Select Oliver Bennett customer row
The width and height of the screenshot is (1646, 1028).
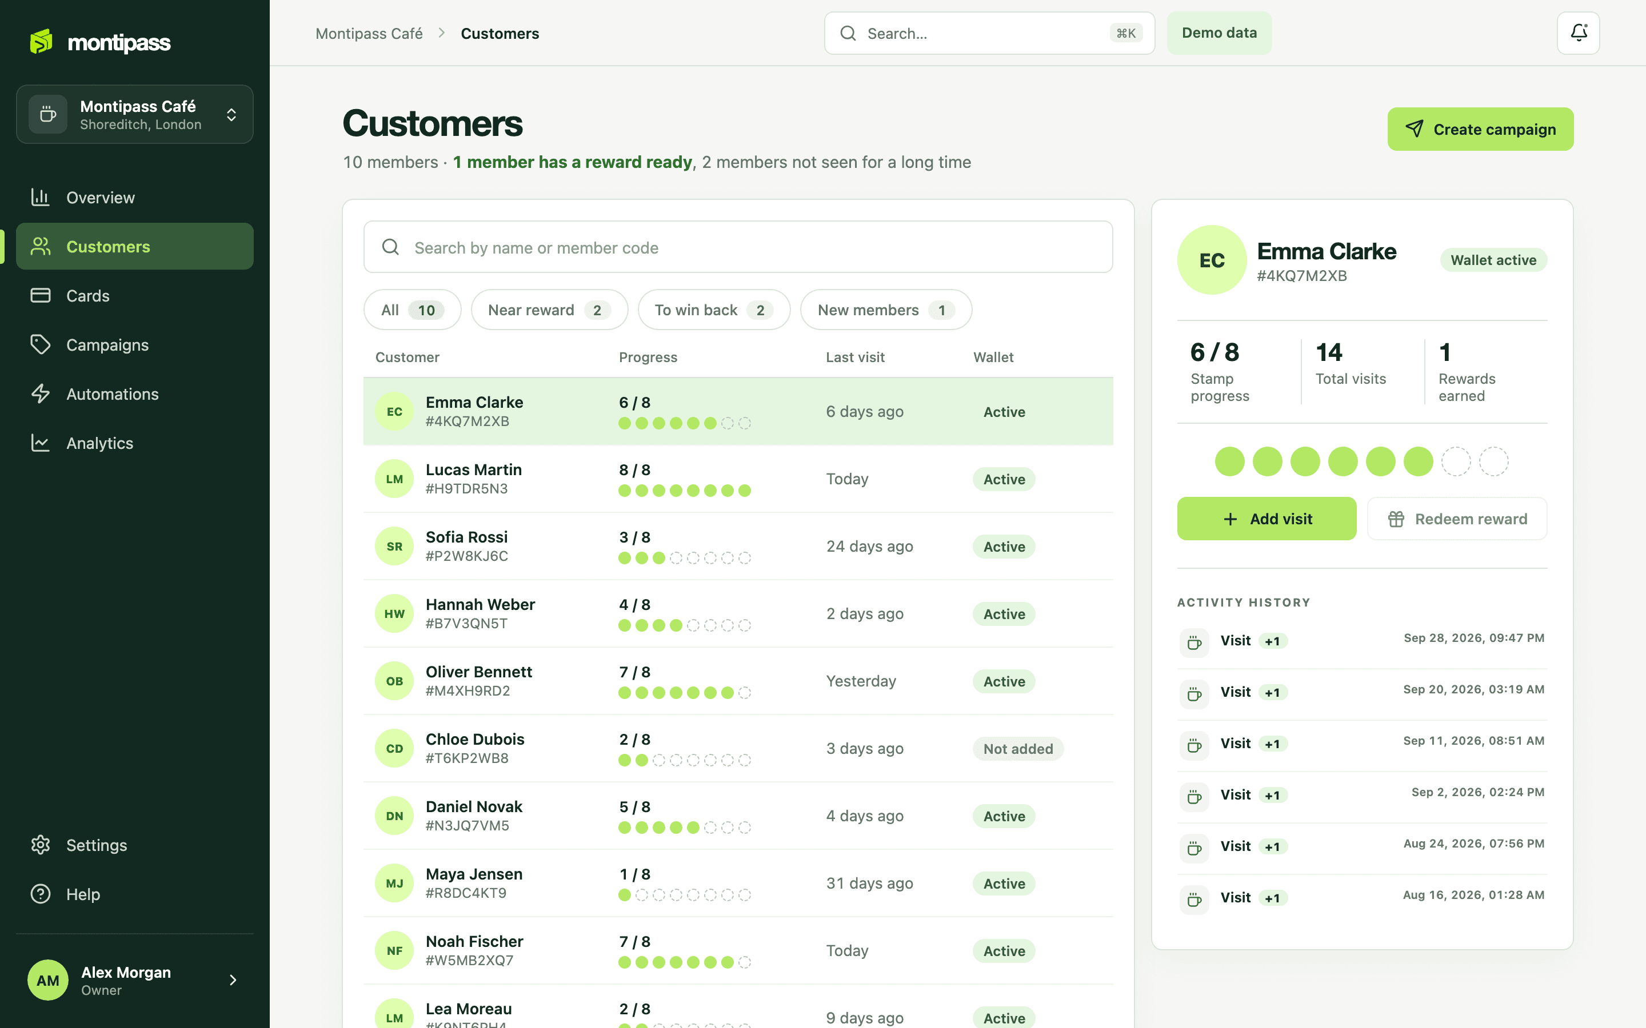(738, 681)
